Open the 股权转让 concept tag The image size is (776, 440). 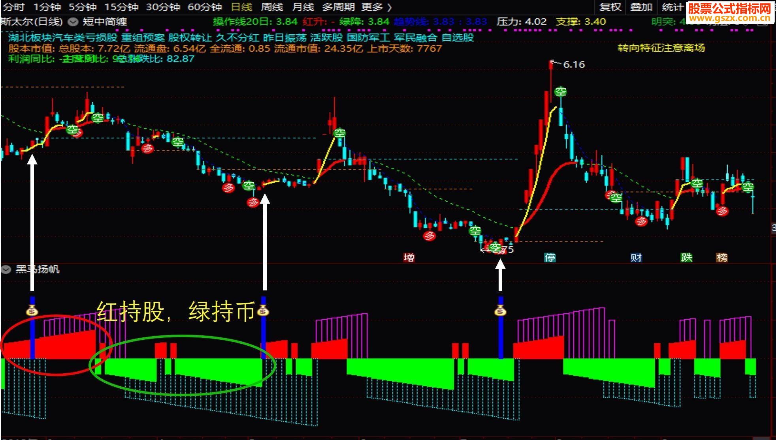190,37
